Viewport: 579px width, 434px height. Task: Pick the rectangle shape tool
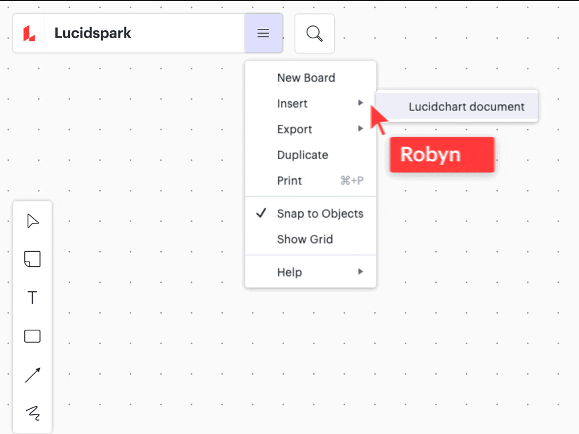pyautogui.click(x=32, y=336)
